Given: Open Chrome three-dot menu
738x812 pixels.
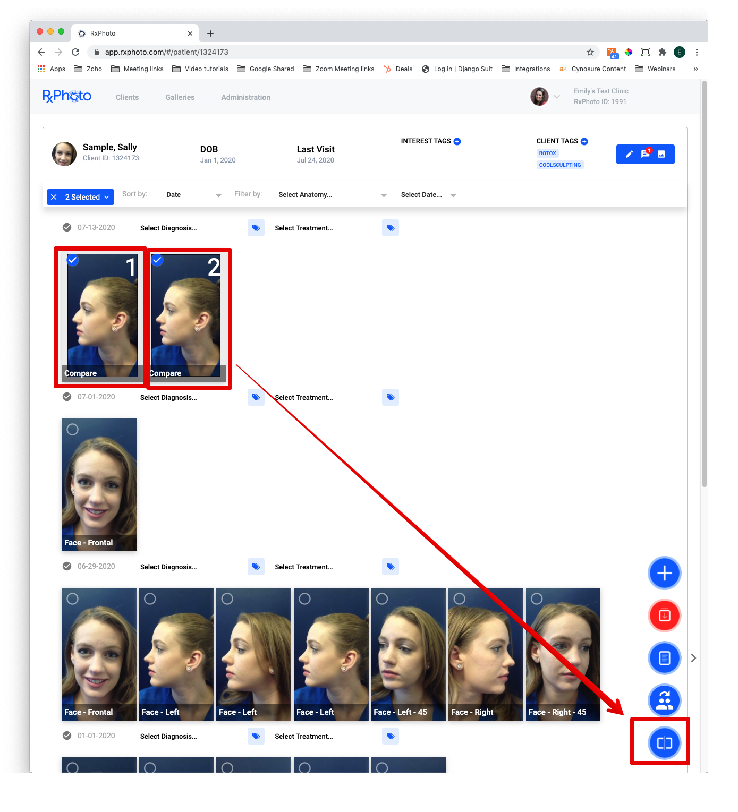Looking at the screenshot, I should pos(697,52).
